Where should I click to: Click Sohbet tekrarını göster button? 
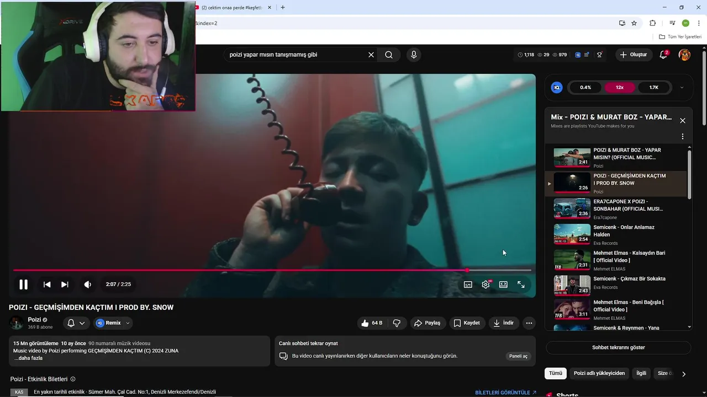tap(618, 347)
